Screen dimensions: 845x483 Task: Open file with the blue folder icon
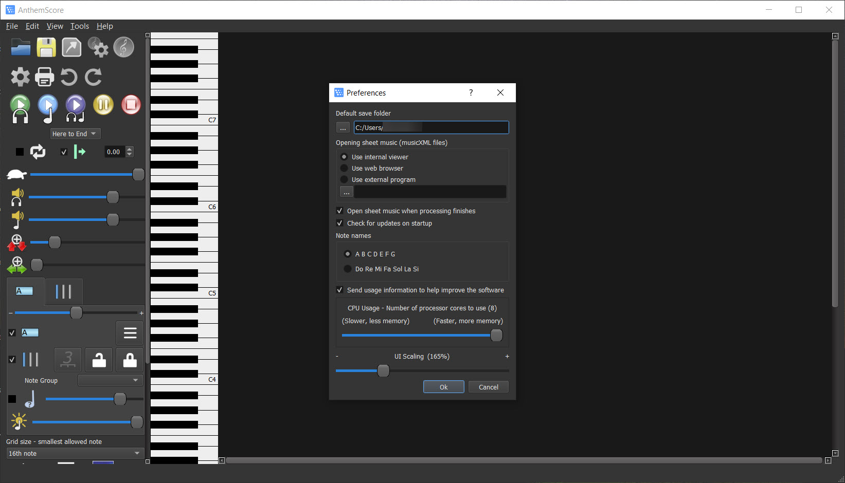tap(21, 48)
